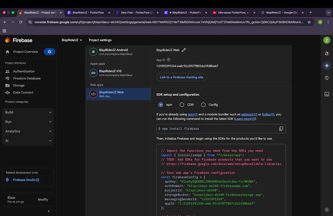This screenshot has width=333, height=216.
Task: Open the webpack documentation link
Action: pyautogui.click(x=247, y=114)
